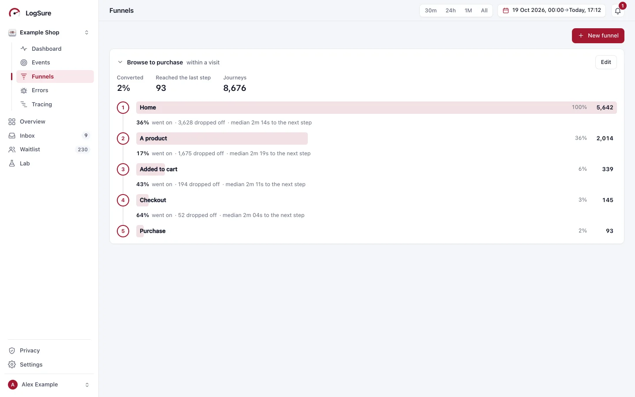Image resolution: width=635 pixels, height=397 pixels.
Task: Click the Settings gear icon
Action: coord(12,365)
